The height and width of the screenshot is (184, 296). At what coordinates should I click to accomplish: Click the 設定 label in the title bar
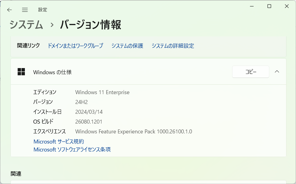click(x=43, y=10)
